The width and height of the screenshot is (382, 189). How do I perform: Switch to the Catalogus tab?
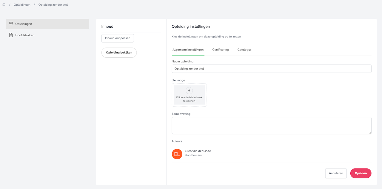click(244, 50)
